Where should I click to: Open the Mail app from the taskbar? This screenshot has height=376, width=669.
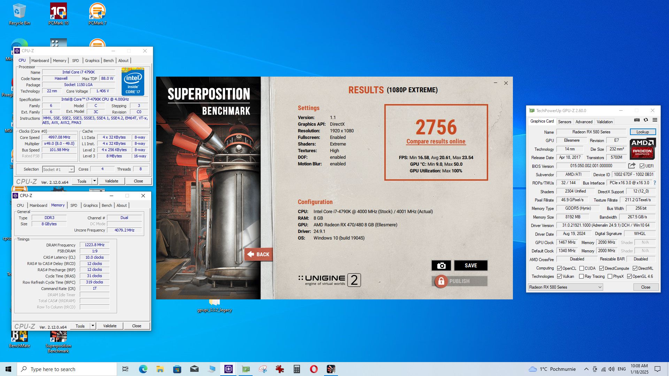pyautogui.click(x=194, y=369)
